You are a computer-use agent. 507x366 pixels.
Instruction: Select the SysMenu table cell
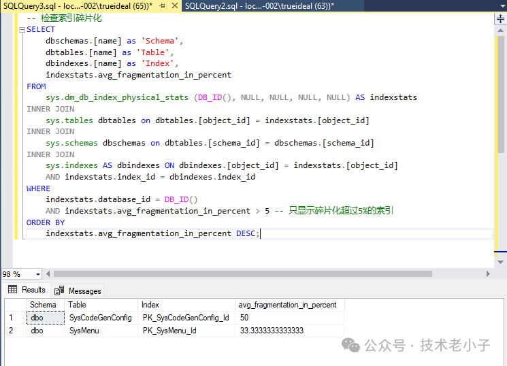pos(101,331)
